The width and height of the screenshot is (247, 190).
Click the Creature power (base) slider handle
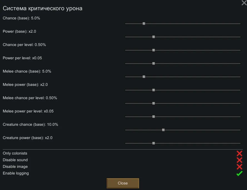pos(154,143)
